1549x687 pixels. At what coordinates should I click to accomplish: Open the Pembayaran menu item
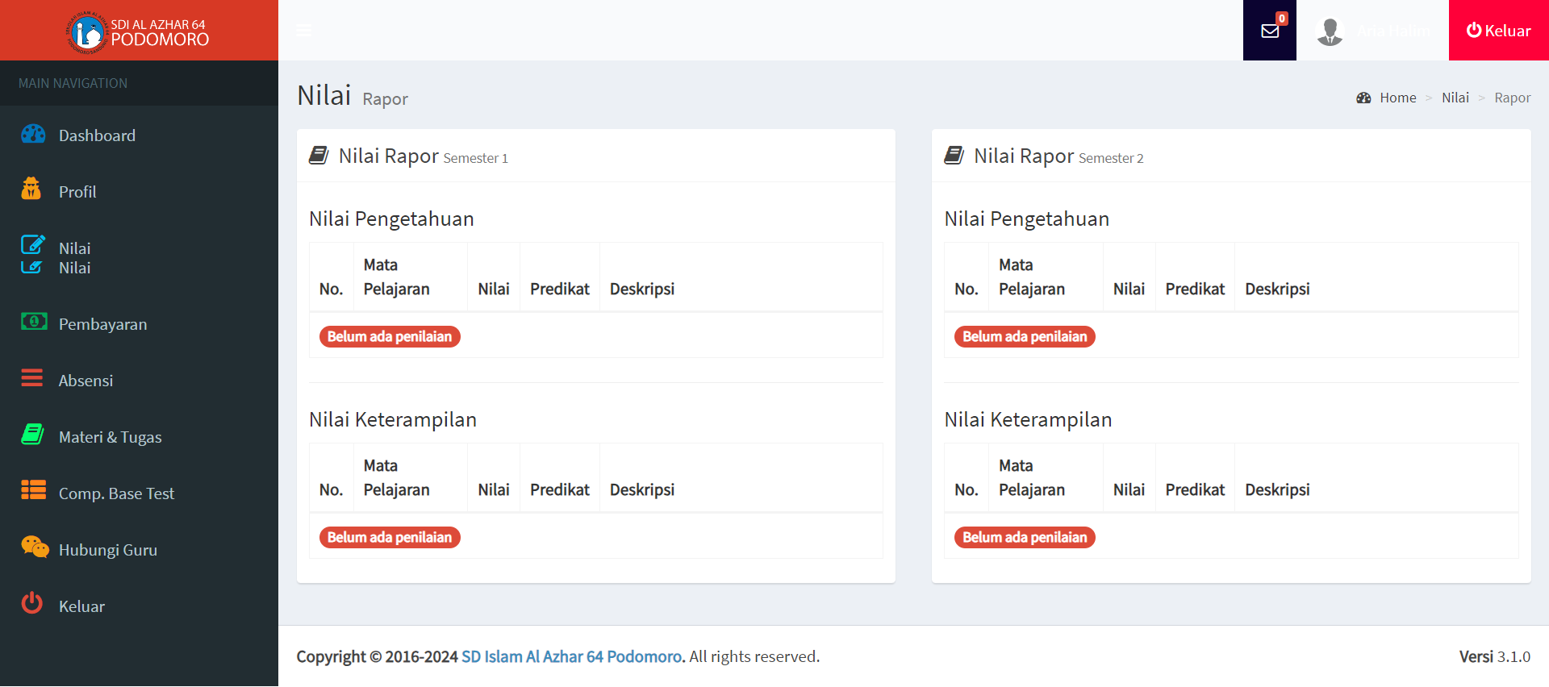click(102, 324)
